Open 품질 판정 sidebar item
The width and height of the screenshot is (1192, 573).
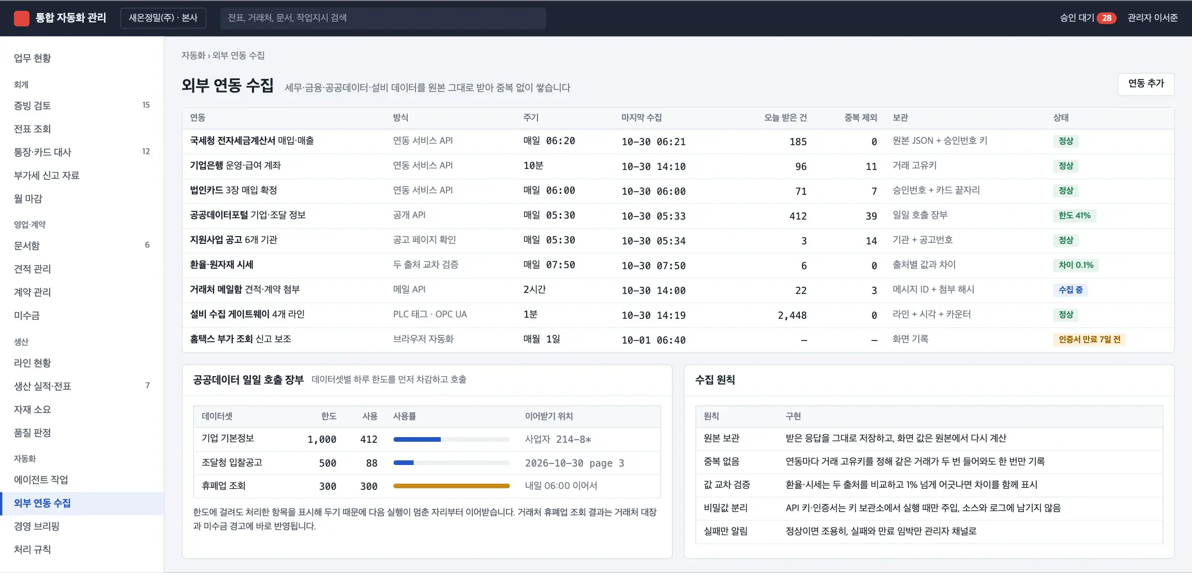pos(82,432)
